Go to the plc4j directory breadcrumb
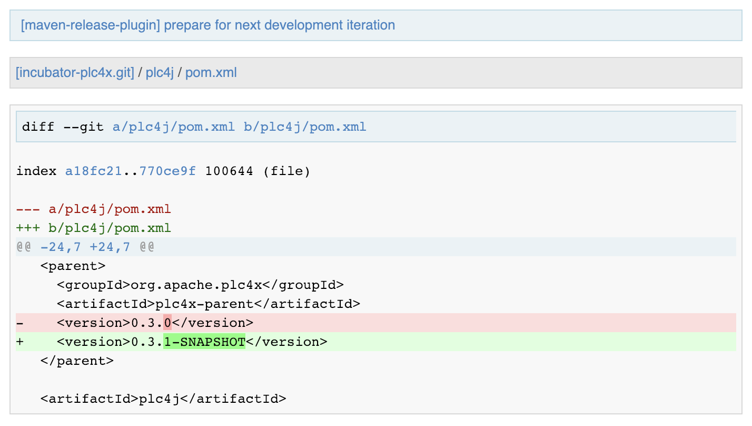This screenshot has width=752, height=426. pyautogui.click(x=160, y=72)
